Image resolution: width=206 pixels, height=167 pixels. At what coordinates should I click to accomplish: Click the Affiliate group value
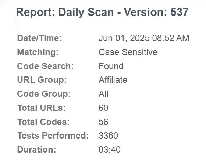[x=113, y=80]
